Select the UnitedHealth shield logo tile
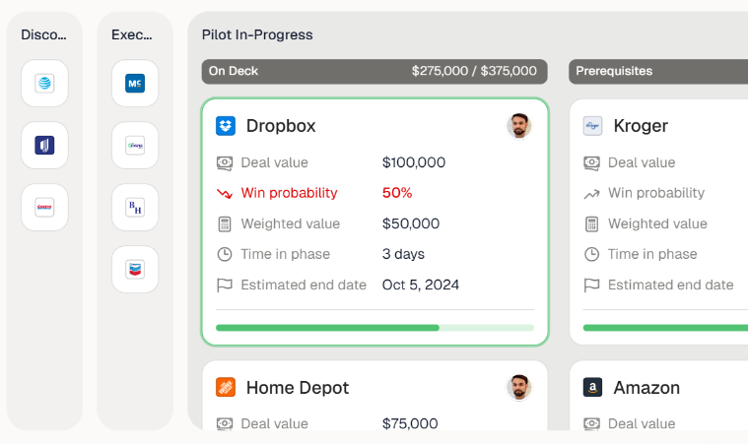The height and width of the screenshot is (444, 748). 44,146
